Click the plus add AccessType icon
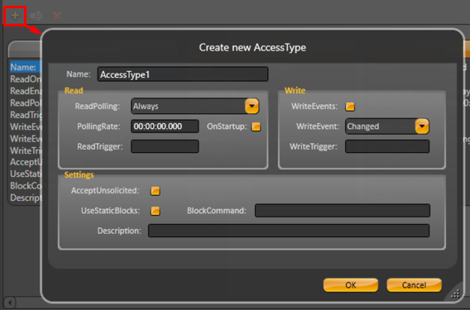This screenshot has width=470, height=310. click(x=15, y=15)
